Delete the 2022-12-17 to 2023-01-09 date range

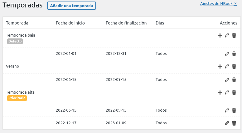[234, 123]
